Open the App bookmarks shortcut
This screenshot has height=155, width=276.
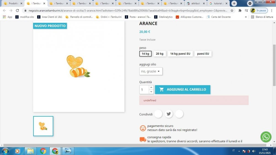click(x=7, y=17)
